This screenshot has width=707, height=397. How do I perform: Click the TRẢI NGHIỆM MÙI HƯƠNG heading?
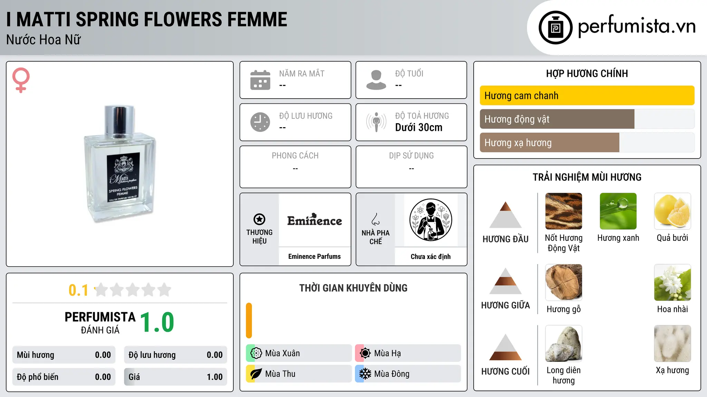click(x=587, y=177)
